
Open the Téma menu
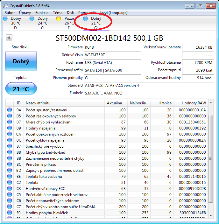click(58, 13)
